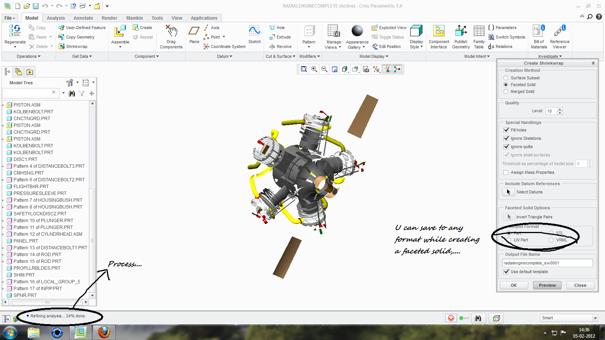Click the Windows Start button

click(x=10, y=332)
